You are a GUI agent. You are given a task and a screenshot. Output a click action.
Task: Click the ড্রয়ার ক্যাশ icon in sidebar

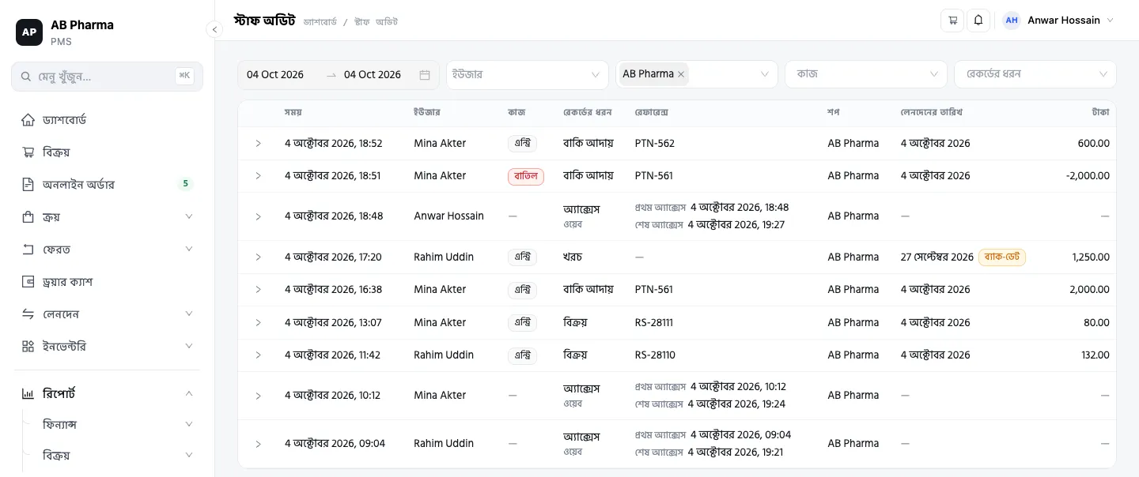[x=28, y=282]
